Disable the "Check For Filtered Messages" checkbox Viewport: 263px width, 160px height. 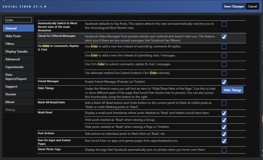224,37
